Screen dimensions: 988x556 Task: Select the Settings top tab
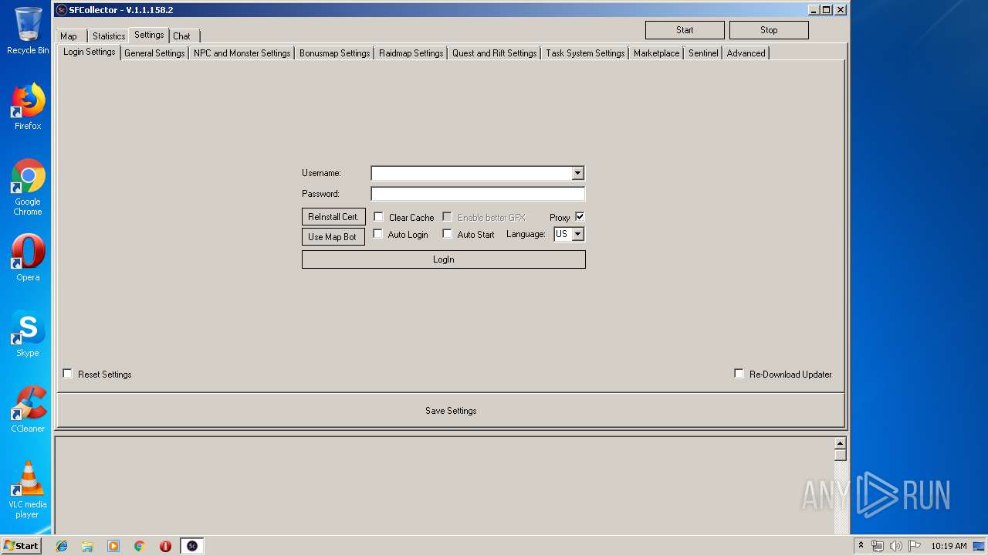(149, 35)
